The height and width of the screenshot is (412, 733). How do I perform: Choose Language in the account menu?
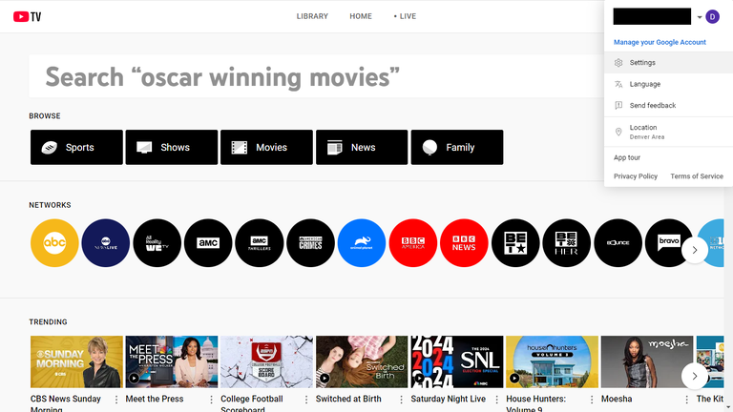[668, 84]
